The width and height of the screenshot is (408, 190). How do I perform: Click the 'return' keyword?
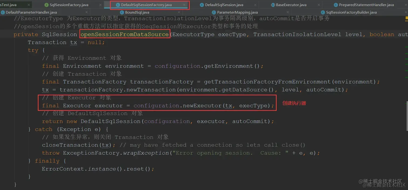[x=52, y=121]
